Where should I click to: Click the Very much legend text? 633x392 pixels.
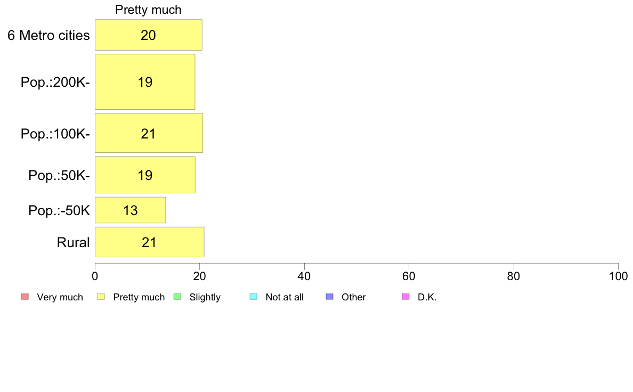click(x=60, y=297)
